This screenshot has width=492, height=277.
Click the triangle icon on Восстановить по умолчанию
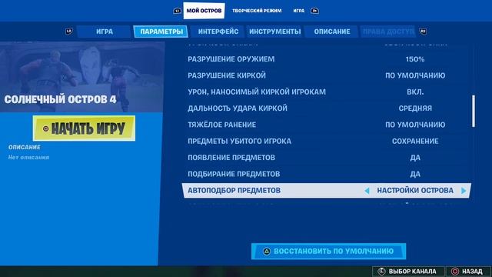pos(267,252)
